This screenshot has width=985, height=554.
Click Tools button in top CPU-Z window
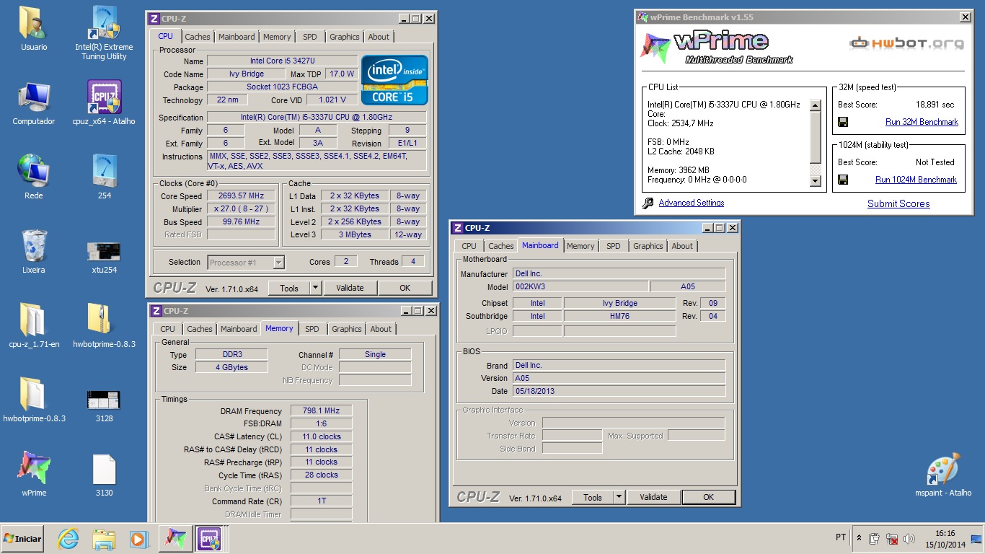click(289, 288)
